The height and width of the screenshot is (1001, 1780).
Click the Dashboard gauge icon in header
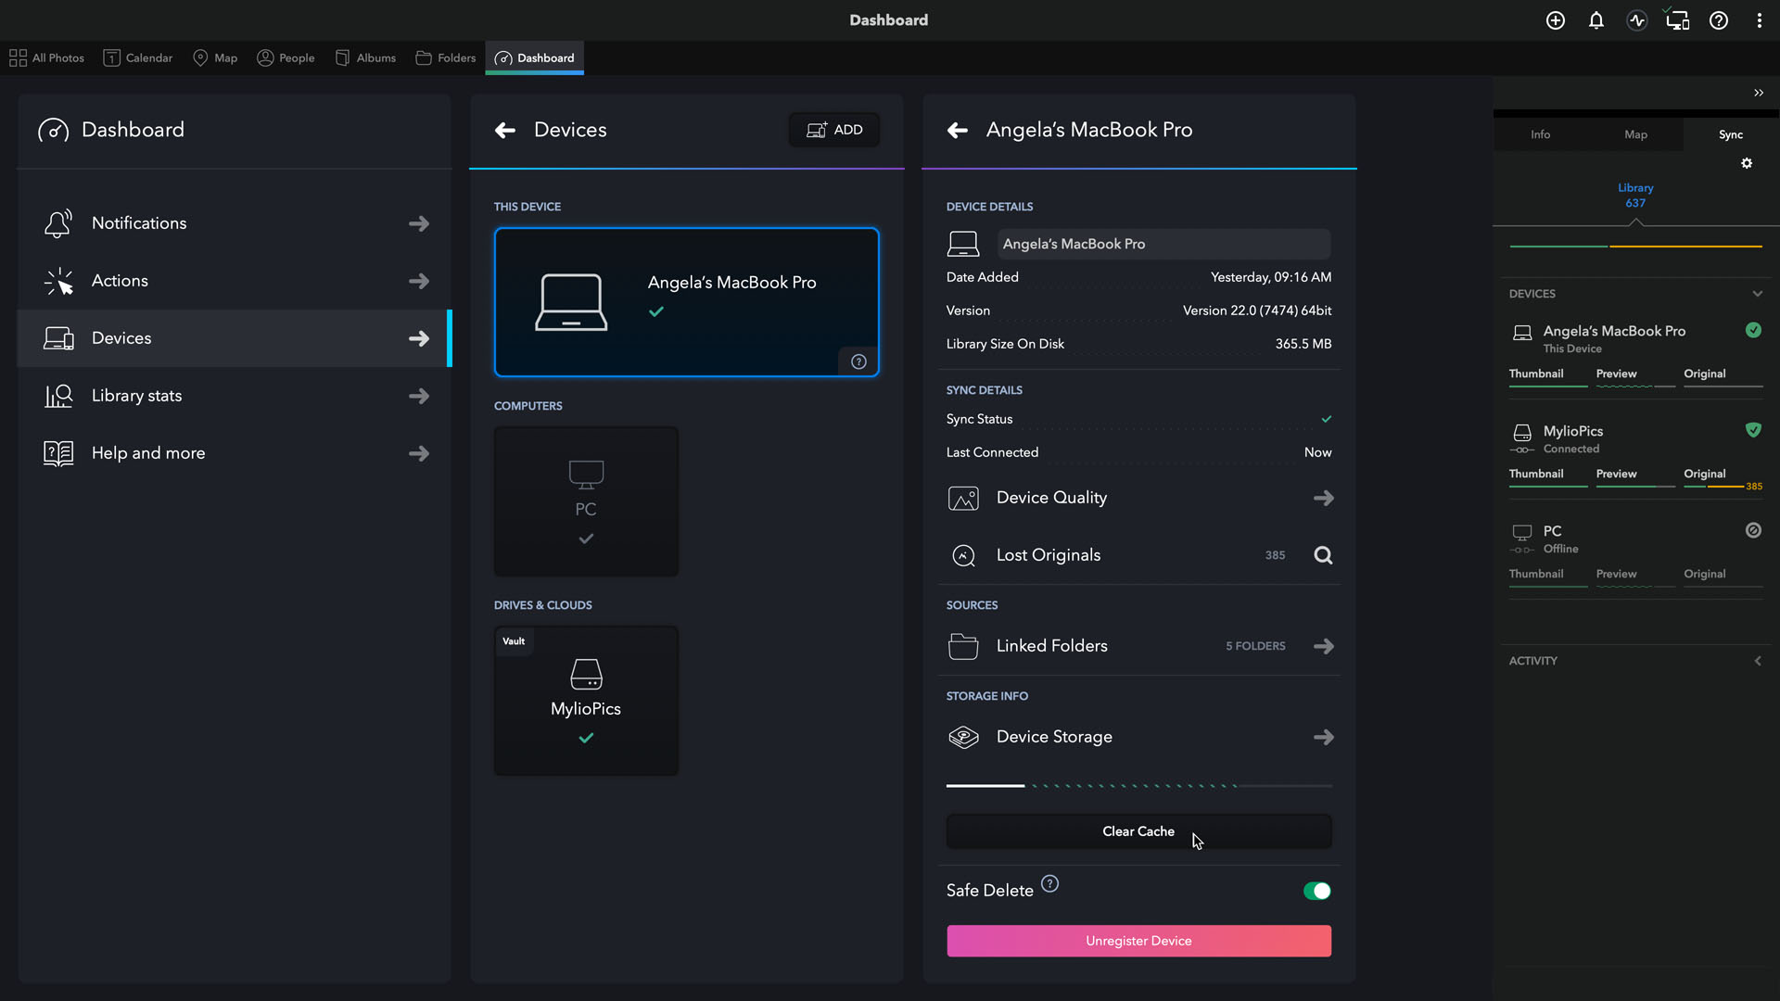(54, 131)
